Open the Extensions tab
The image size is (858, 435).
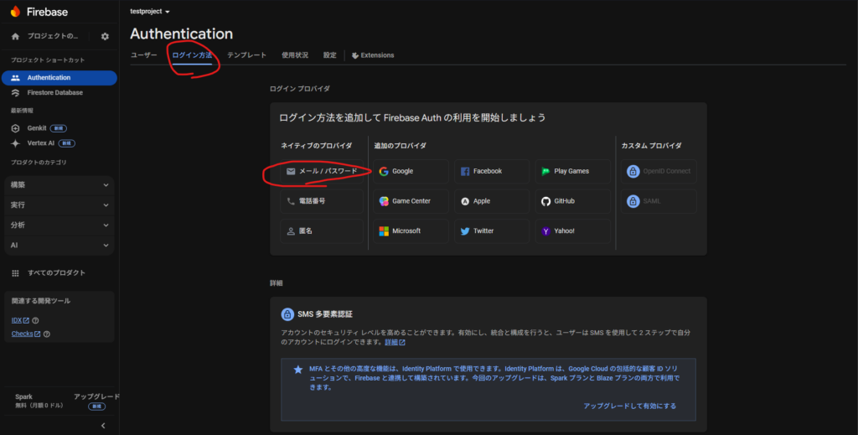tap(373, 55)
